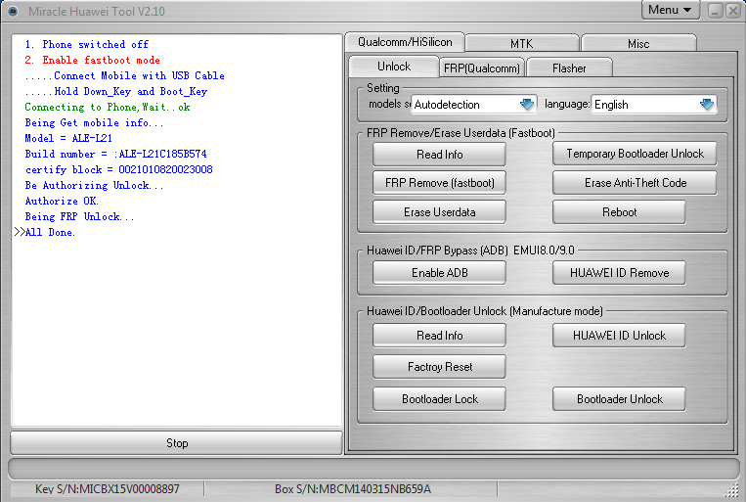Click the Miracle Huawei Tool V2.10 title text
Viewport: 746px width, 502px height.
pyautogui.click(x=97, y=12)
